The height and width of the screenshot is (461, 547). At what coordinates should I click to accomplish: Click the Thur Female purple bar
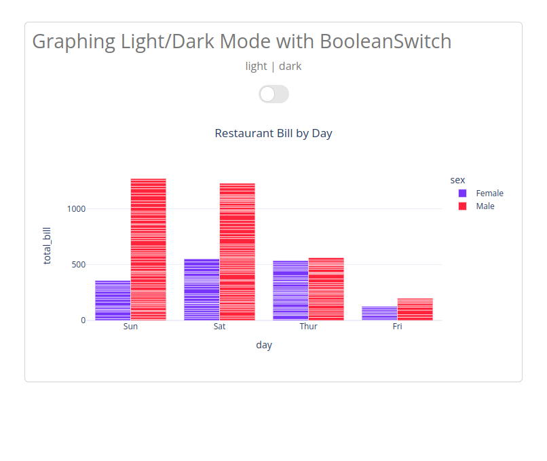(x=290, y=291)
